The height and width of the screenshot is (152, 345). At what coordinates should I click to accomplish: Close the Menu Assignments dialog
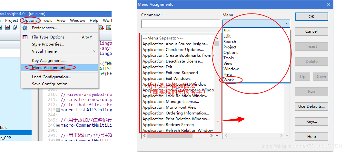point(328,4)
